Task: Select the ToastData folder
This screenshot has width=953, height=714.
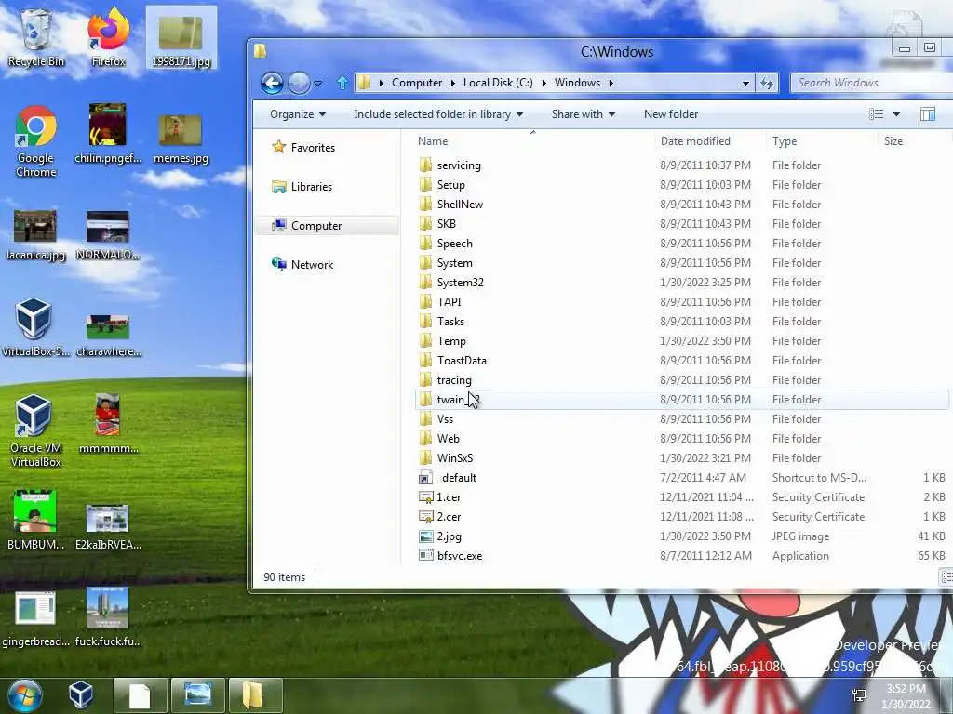Action: [x=680, y=361]
